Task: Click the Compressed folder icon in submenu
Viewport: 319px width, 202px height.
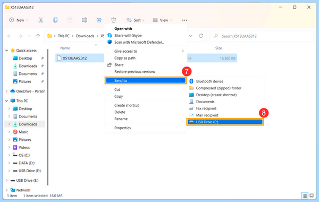Action: 191,88
